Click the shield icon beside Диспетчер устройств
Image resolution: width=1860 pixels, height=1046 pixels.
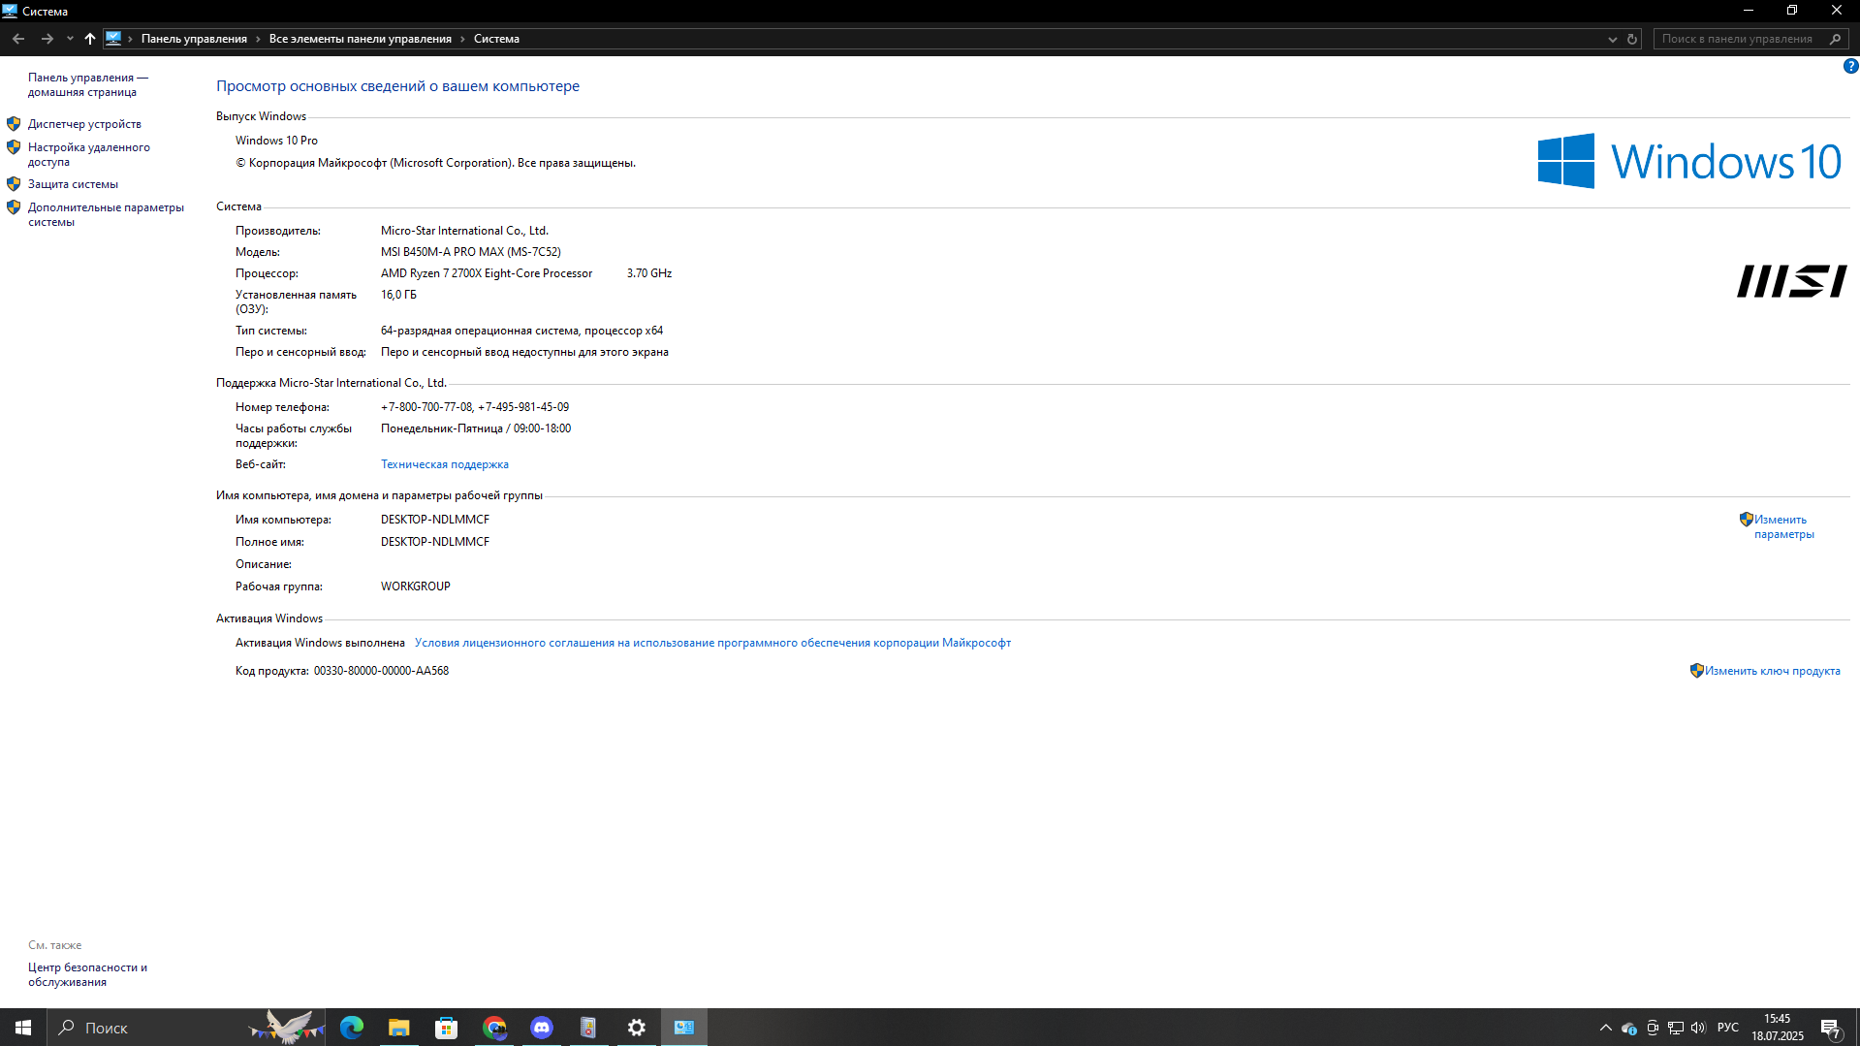tap(14, 124)
